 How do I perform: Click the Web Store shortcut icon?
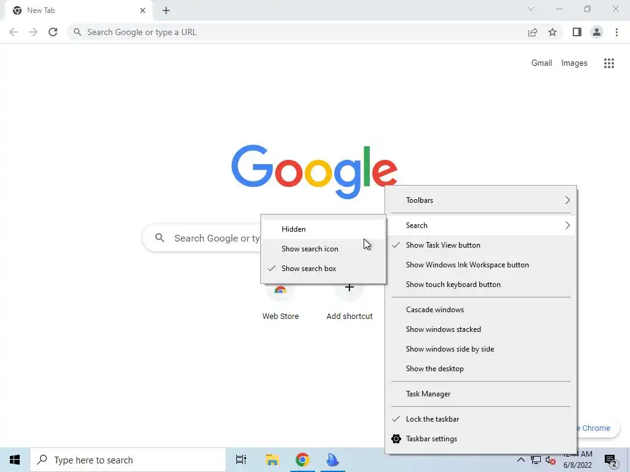click(281, 289)
